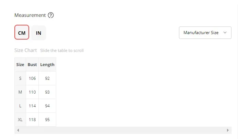Click the Measurement help question mark icon
The image size is (238, 139).
[x=51, y=15]
